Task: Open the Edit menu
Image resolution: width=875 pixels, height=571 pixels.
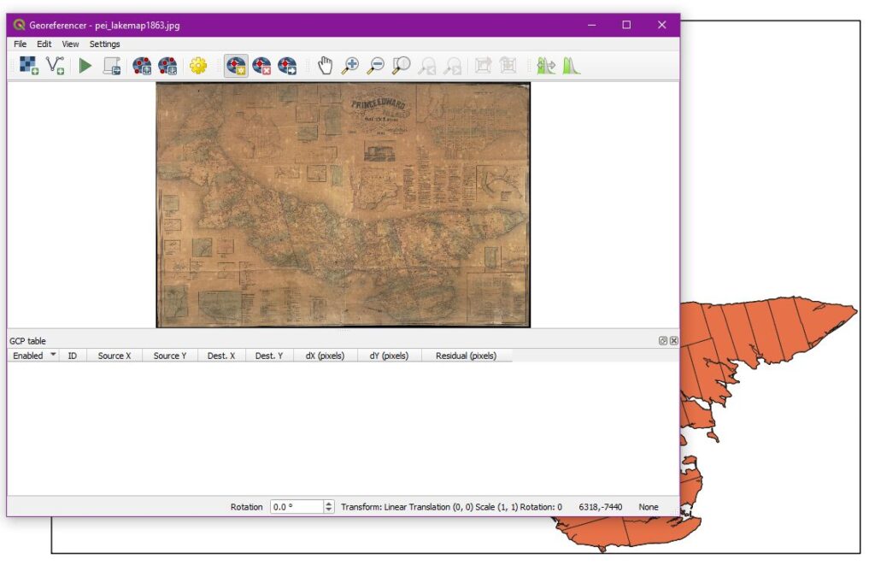Action: (44, 44)
